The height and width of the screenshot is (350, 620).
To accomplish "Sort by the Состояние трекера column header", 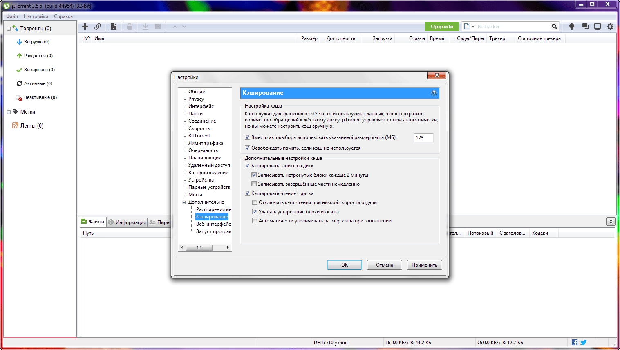I will 539,38.
